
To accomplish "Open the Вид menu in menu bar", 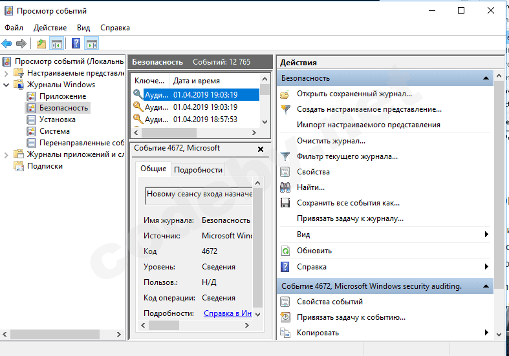I will click(x=83, y=28).
